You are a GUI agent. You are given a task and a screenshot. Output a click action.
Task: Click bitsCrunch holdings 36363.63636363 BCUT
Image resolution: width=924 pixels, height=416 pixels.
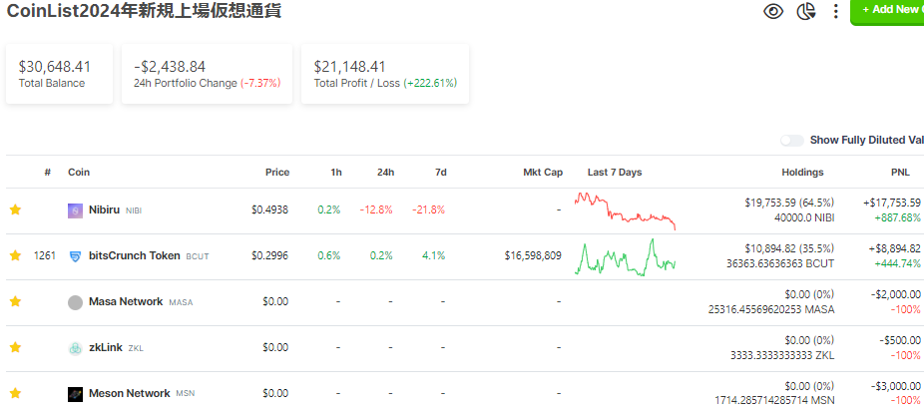point(780,263)
